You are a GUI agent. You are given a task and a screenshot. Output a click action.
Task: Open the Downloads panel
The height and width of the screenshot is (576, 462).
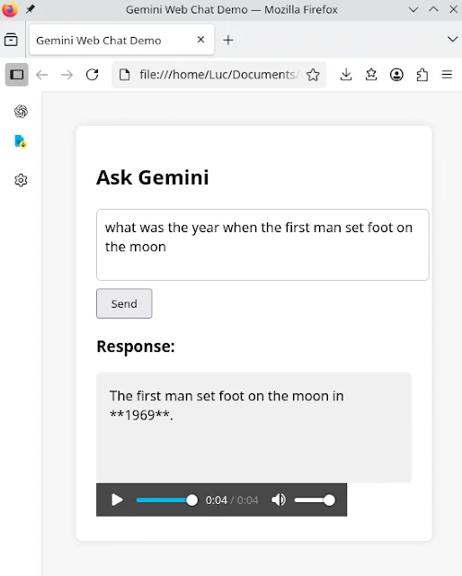pos(346,75)
